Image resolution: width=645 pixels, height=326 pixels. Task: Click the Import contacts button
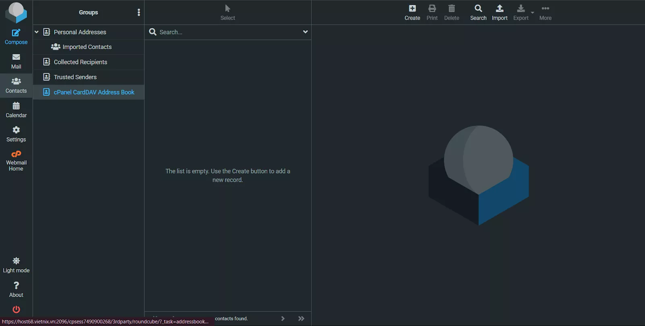499,12
